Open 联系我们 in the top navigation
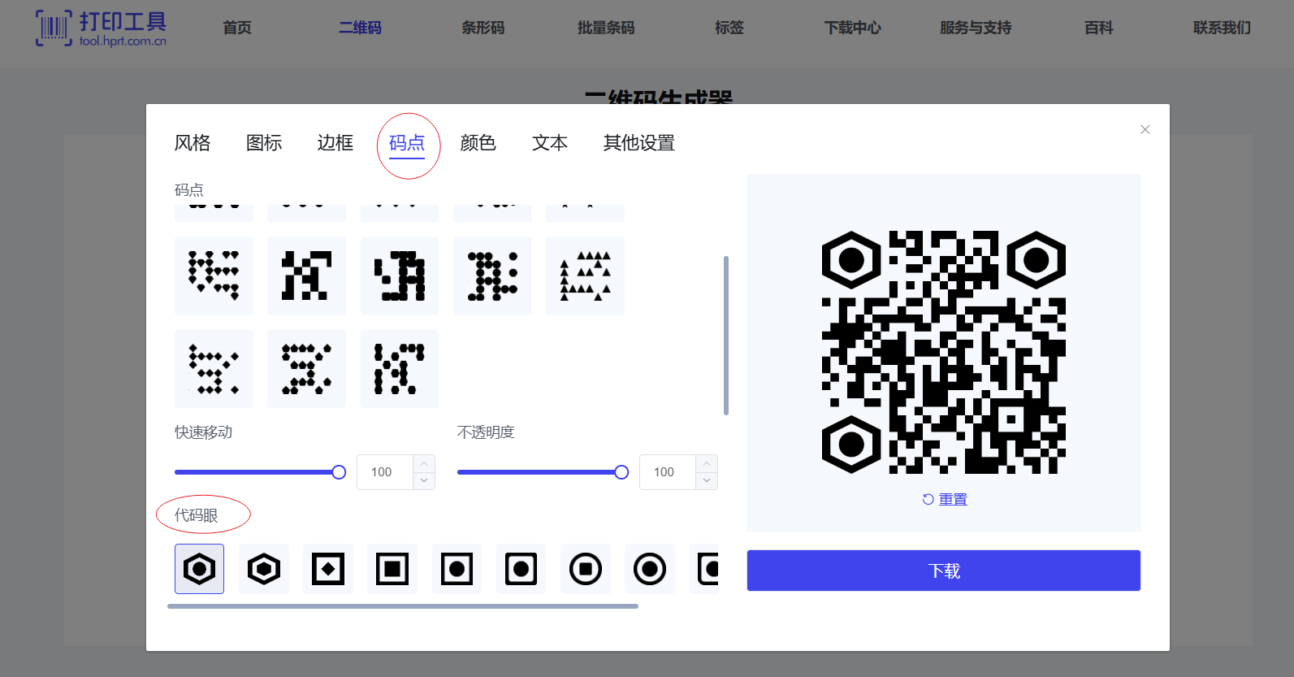 (x=1222, y=28)
